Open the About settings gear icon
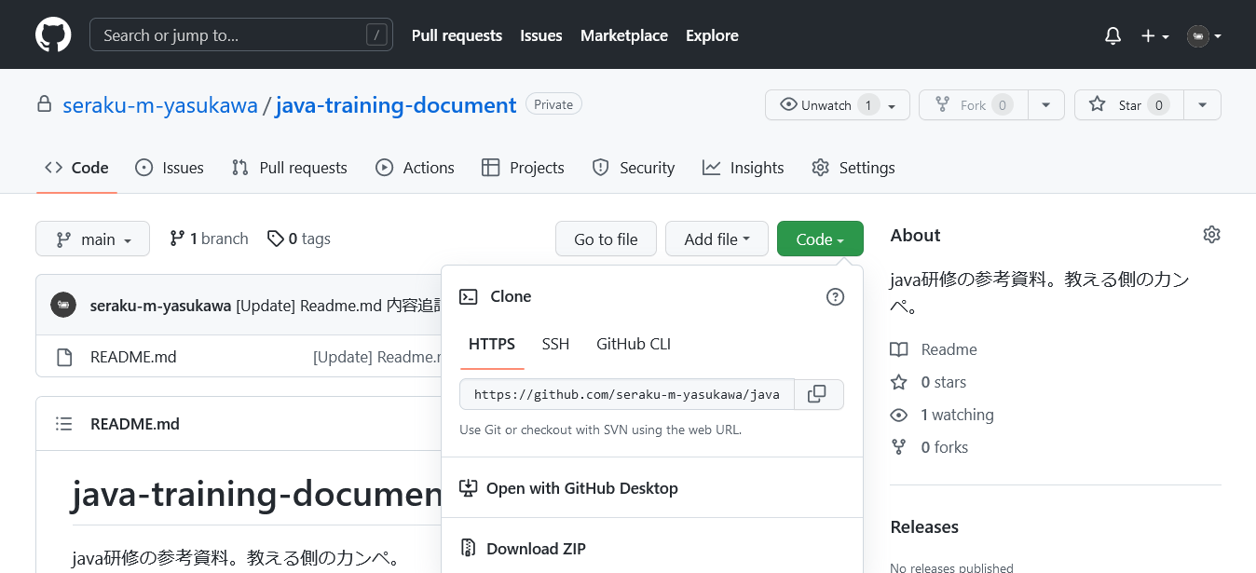 (1211, 235)
